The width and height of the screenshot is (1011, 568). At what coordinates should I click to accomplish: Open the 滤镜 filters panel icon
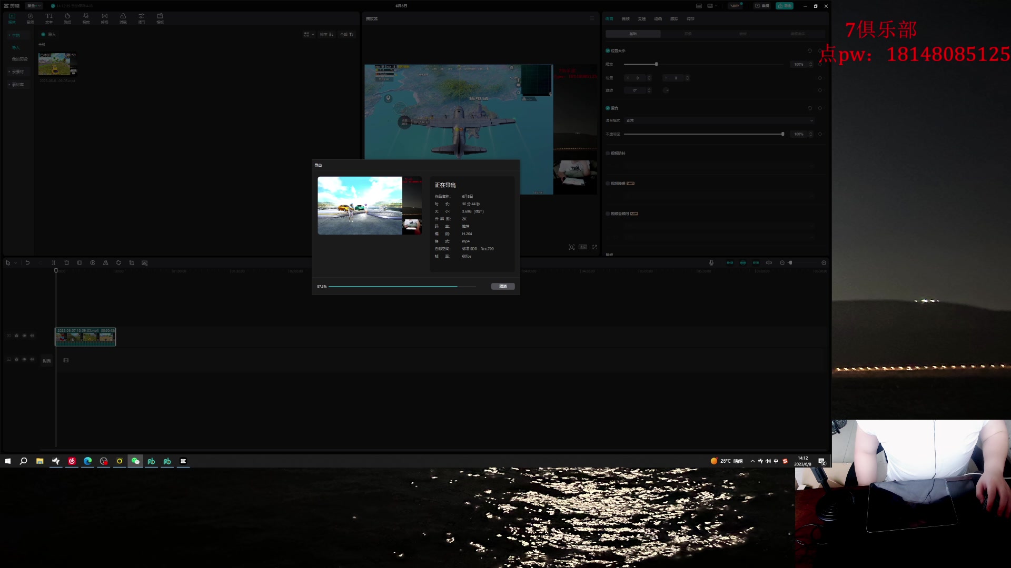pos(123,18)
